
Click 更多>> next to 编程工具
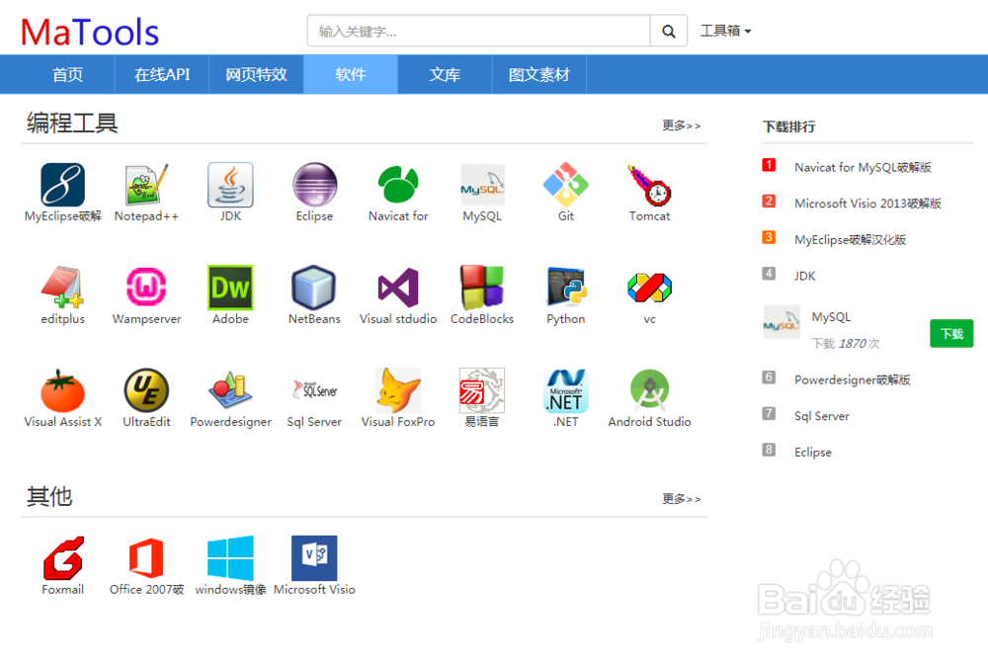tap(681, 125)
